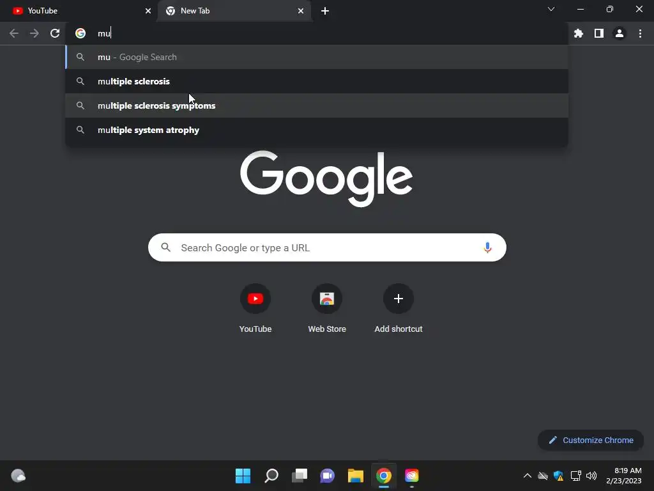Open the weather widget on taskbar
The height and width of the screenshot is (491, 654).
coord(19,476)
